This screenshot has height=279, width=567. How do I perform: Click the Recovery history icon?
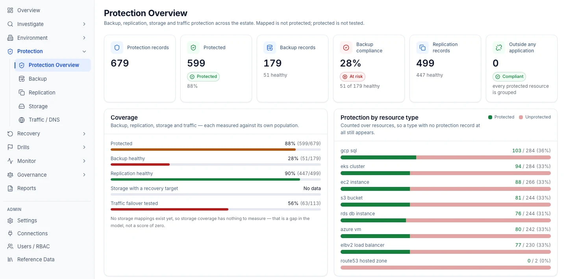tap(10, 133)
